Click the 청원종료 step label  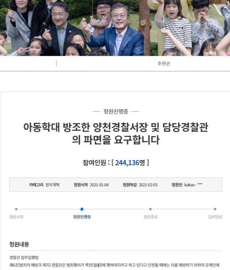pyautogui.click(x=150, y=217)
